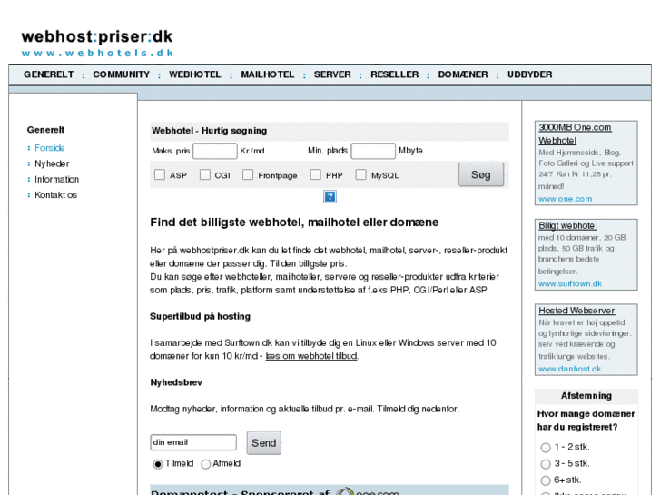Viewport: 660px width, 495px height.
Task: Open the 3000MB One.com Webhotel ad title
Action: (575, 134)
